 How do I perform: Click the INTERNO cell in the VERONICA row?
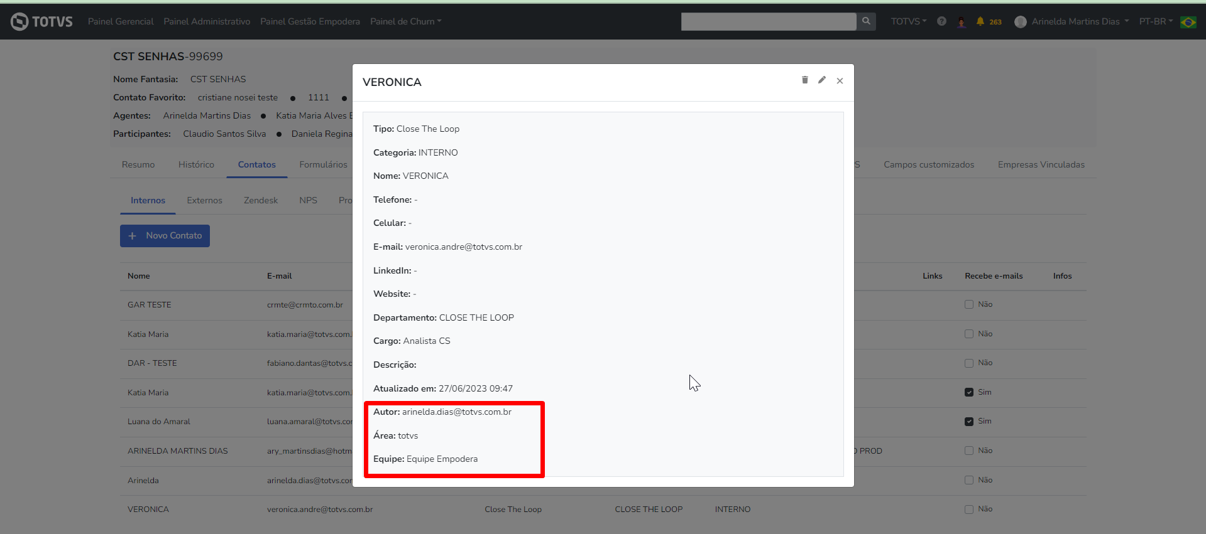[x=733, y=510]
